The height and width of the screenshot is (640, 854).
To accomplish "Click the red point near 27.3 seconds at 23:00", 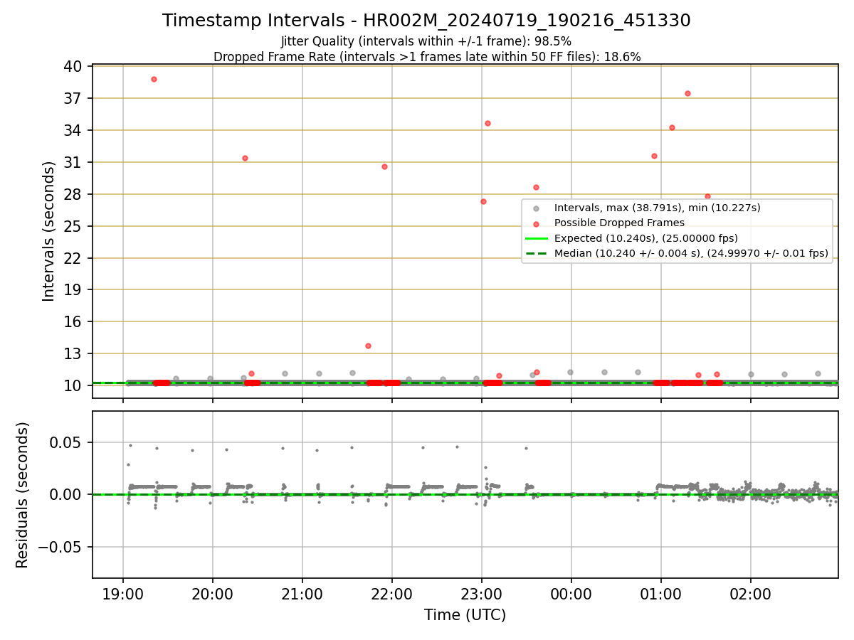I will [x=483, y=201].
